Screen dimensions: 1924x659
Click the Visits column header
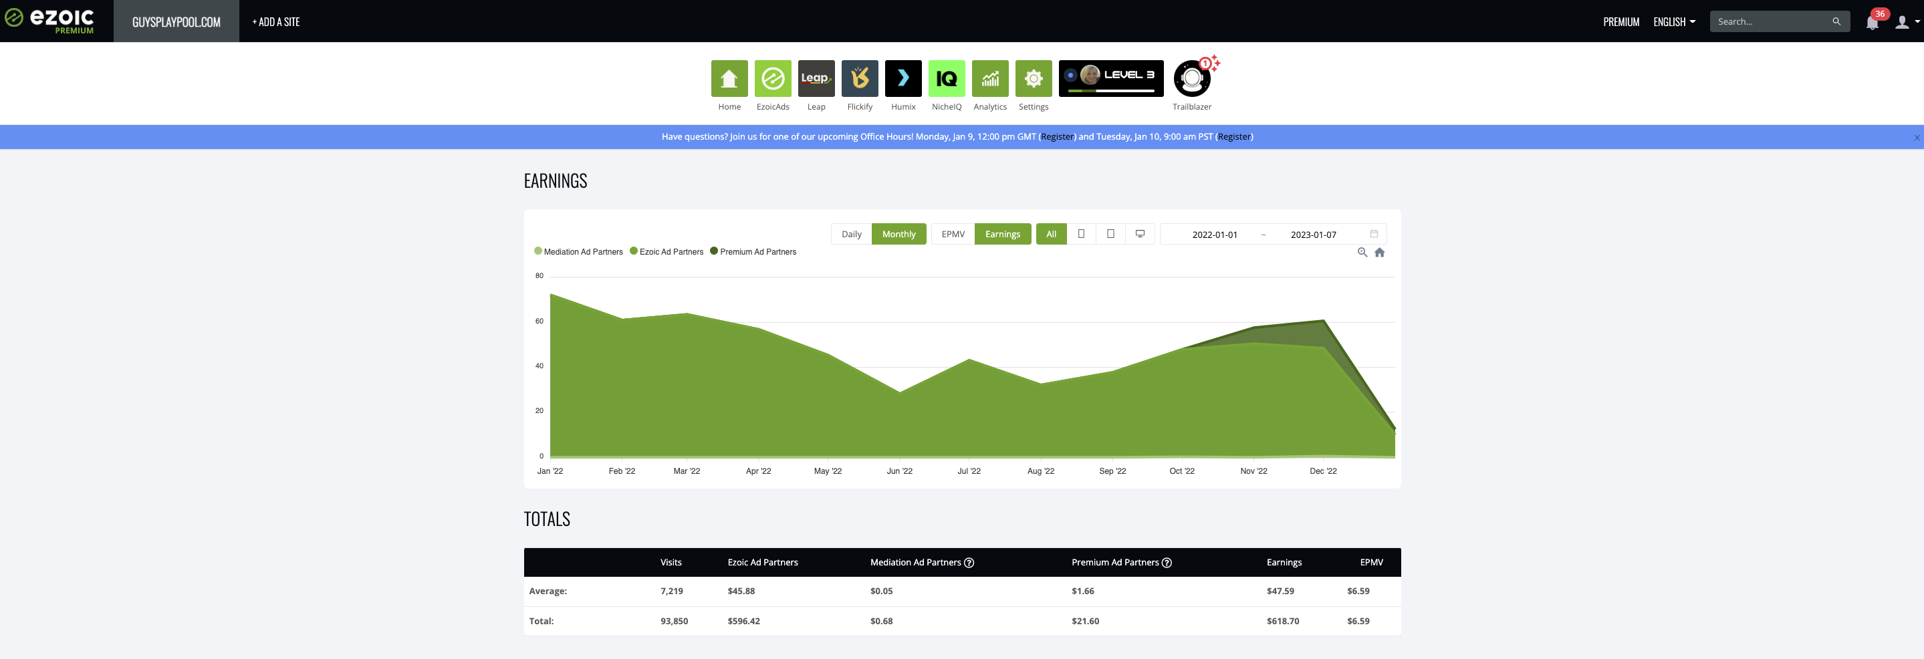[x=671, y=563]
